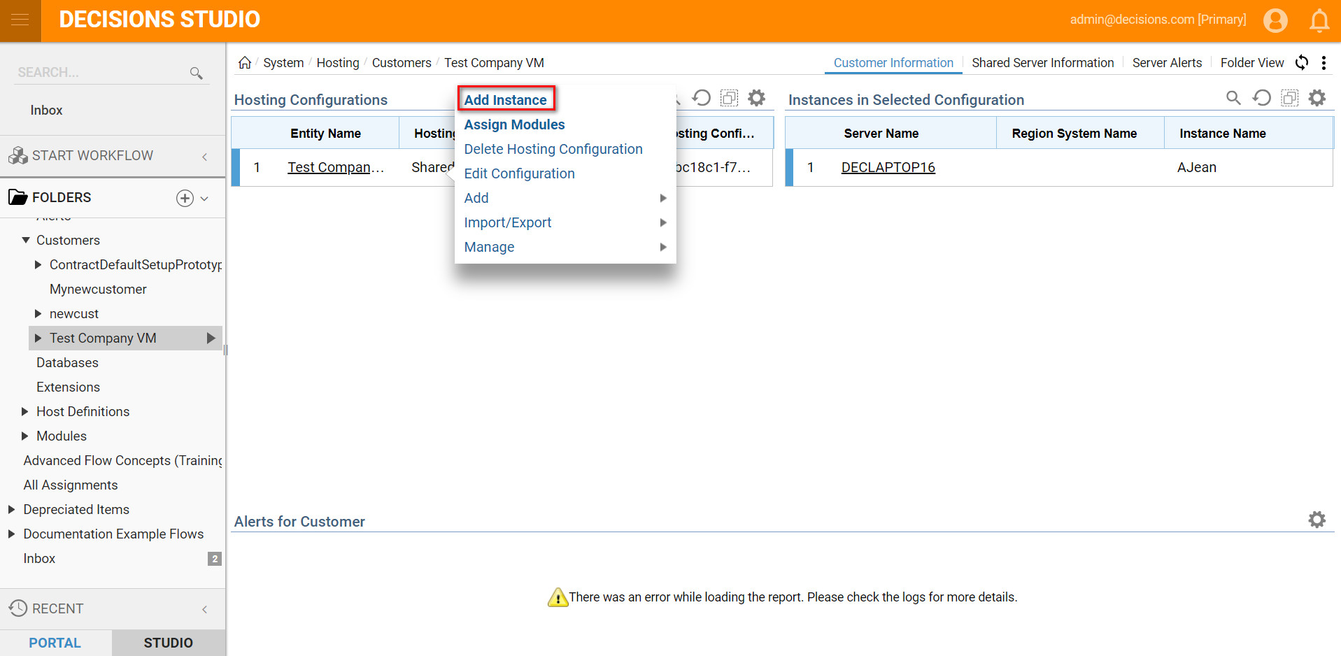
Task: Expand the Depreciated Items node
Action: (12, 509)
